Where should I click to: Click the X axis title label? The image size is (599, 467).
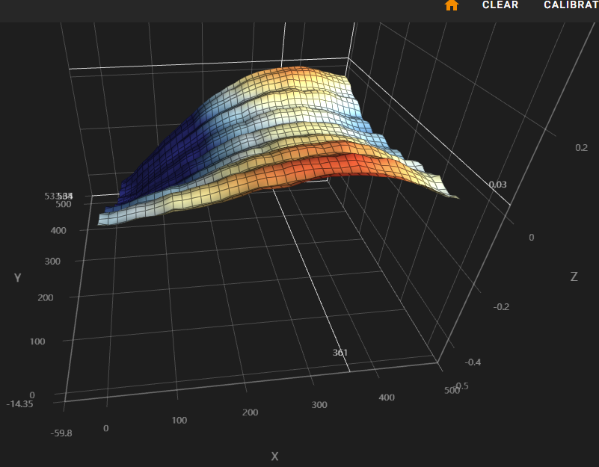pos(274,457)
